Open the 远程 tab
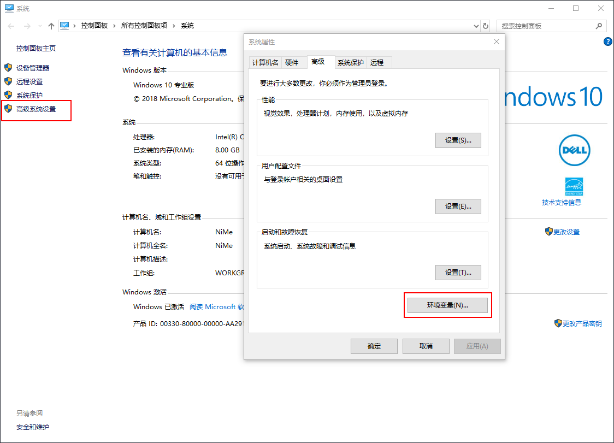This screenshot has height=443, width=614. (x=377, y=63)
